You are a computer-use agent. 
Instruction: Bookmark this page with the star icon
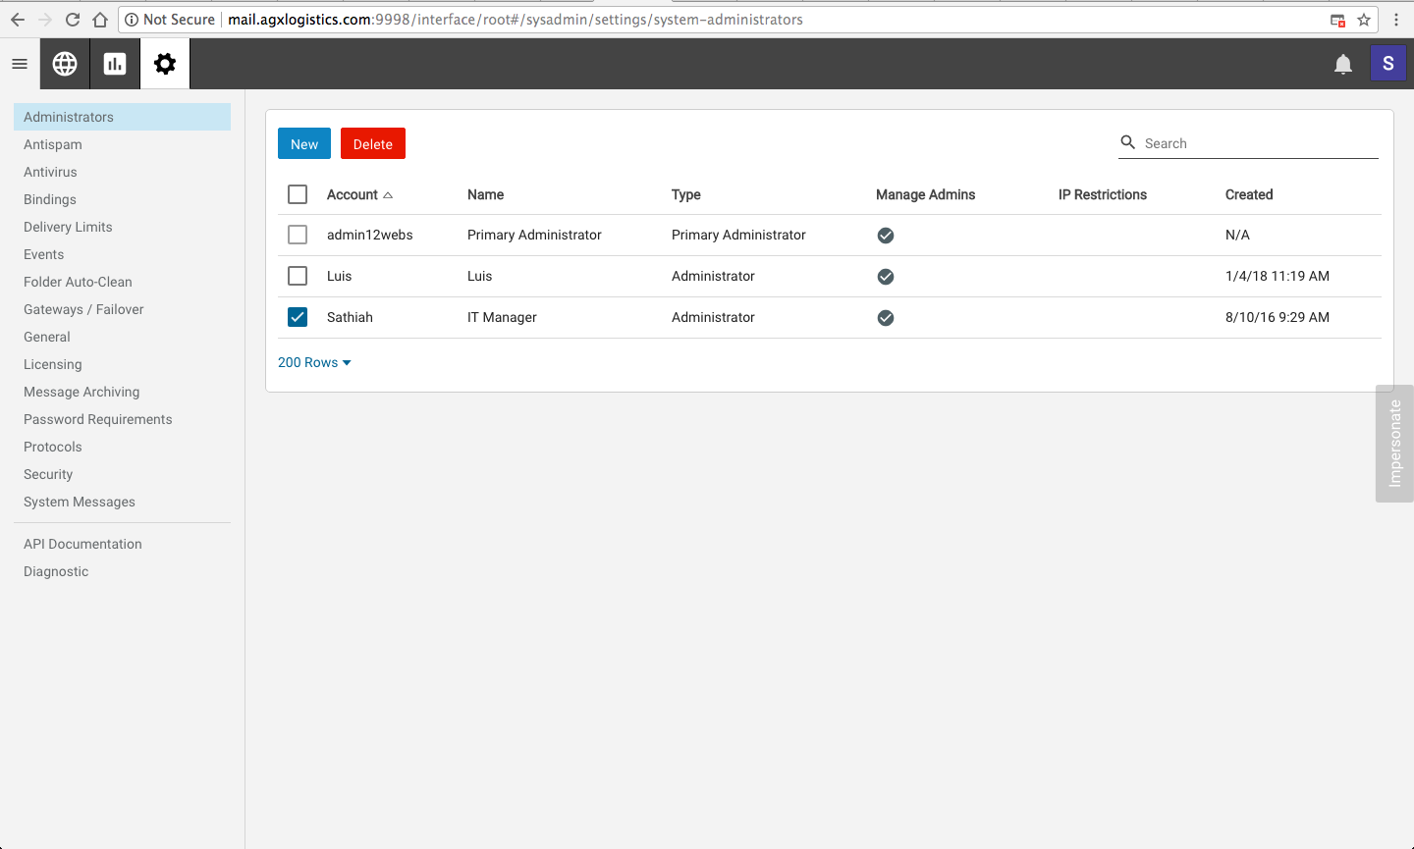coord(1364,20)
